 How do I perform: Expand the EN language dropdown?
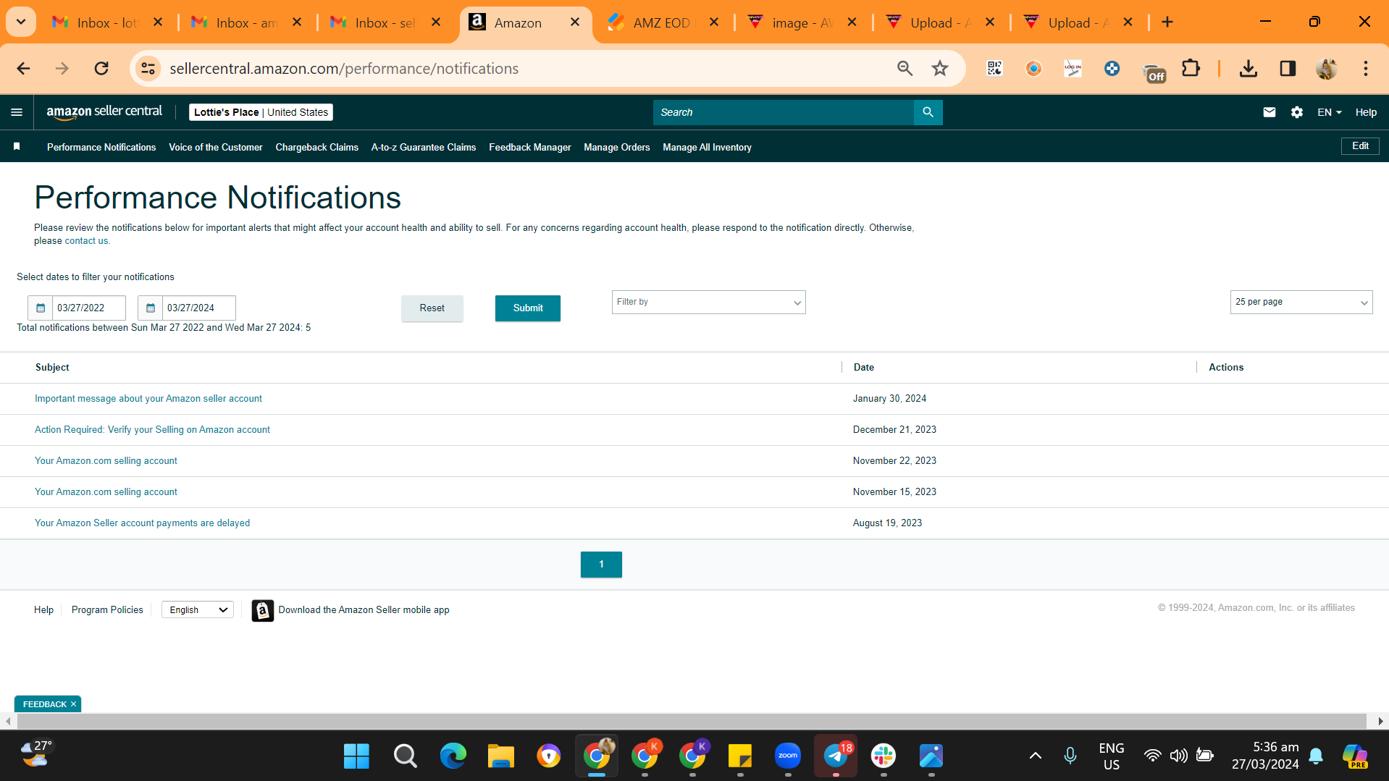coord(1330,112)
